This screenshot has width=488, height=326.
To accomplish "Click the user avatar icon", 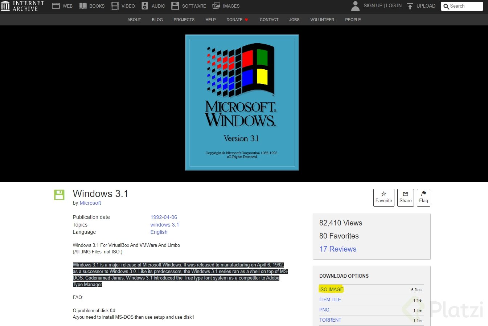I will click(356, 6).
